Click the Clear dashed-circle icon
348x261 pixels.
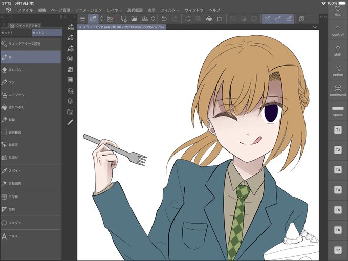[188, 19]
